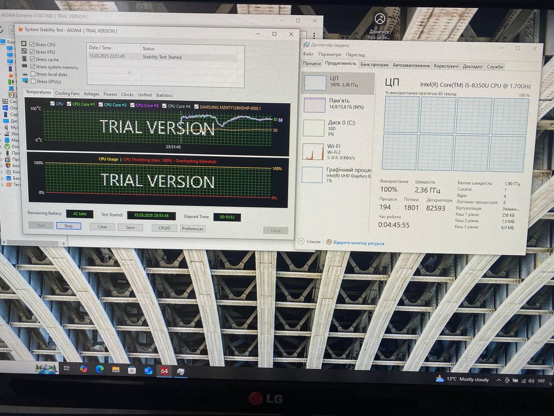Switch УКР keyboard language indicator
This screenshot has height=416, width=554.
pos(541,381)
